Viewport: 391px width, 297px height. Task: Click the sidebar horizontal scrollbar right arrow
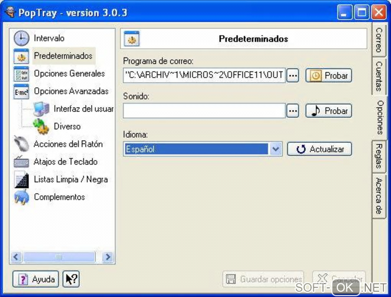[108, 257]
